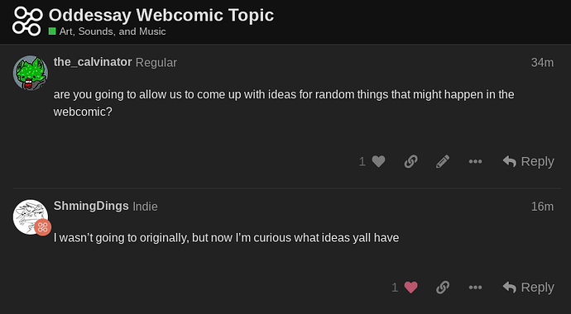Open ShmingDings username link

click(x=91, y=206)
